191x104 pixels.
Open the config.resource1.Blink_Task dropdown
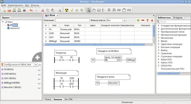tap(36, 65)
